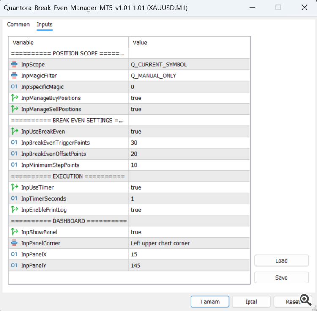Open Left upper chart corner dropdown
The height and width of the screenshot is (311, 317).
pyautogui.click(x=189, y=243)
